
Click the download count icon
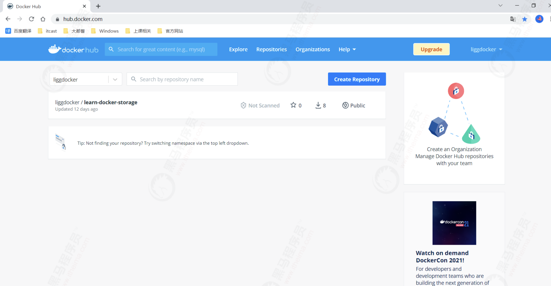318,105
